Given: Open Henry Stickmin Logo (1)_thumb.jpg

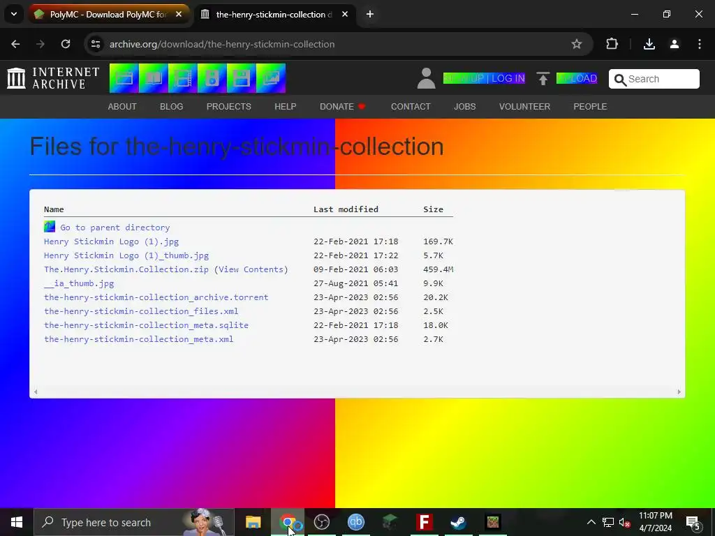Looking at the screenshot, I should [126, 255].
